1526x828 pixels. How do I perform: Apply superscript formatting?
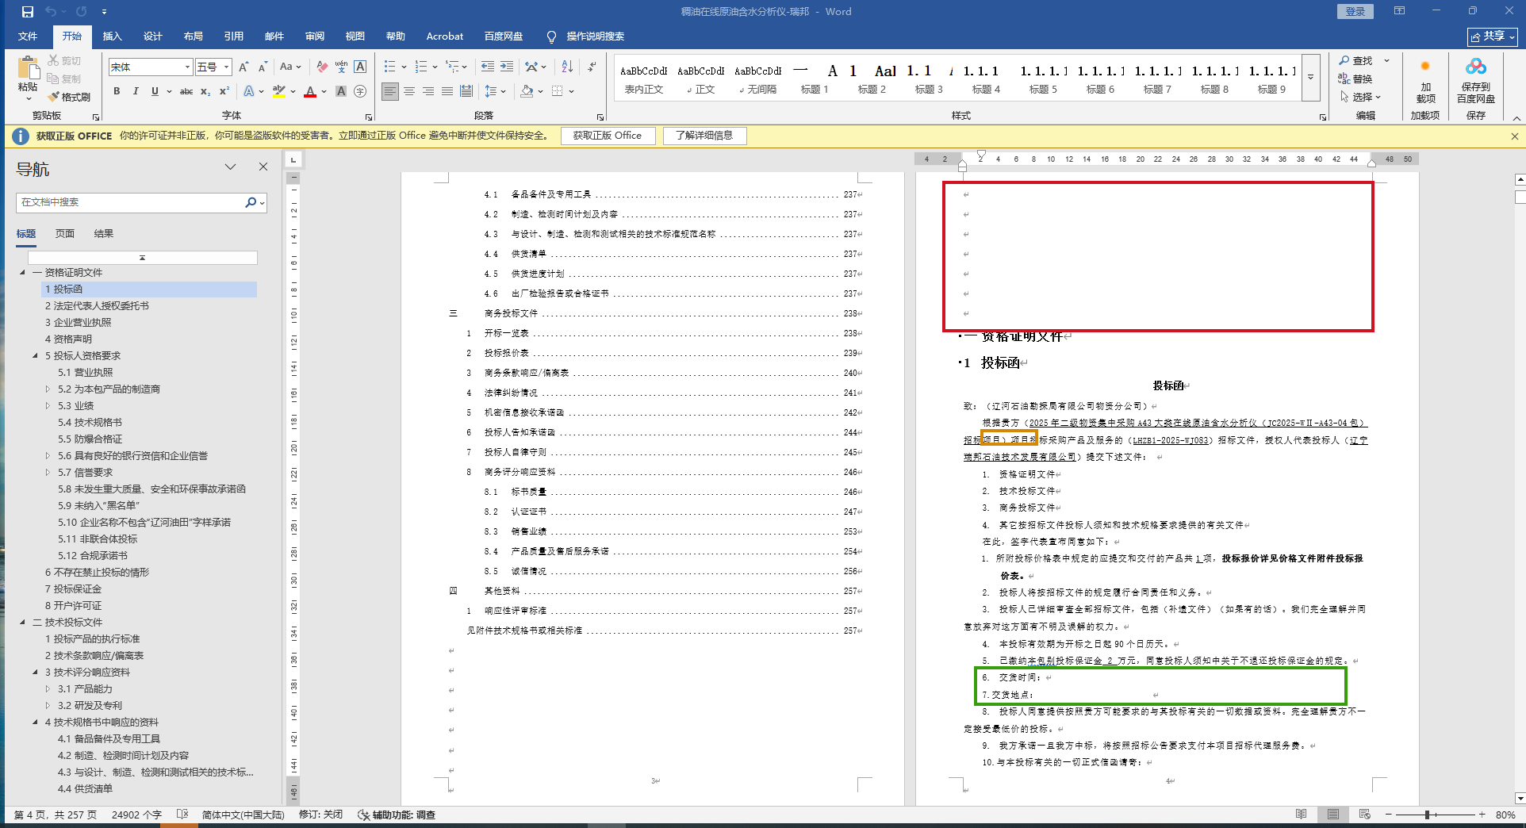pyautogui.click(x=224, y=91)
